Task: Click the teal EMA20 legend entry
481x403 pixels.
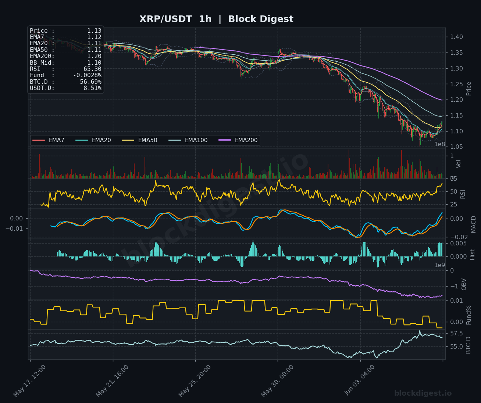Action: 93,140
